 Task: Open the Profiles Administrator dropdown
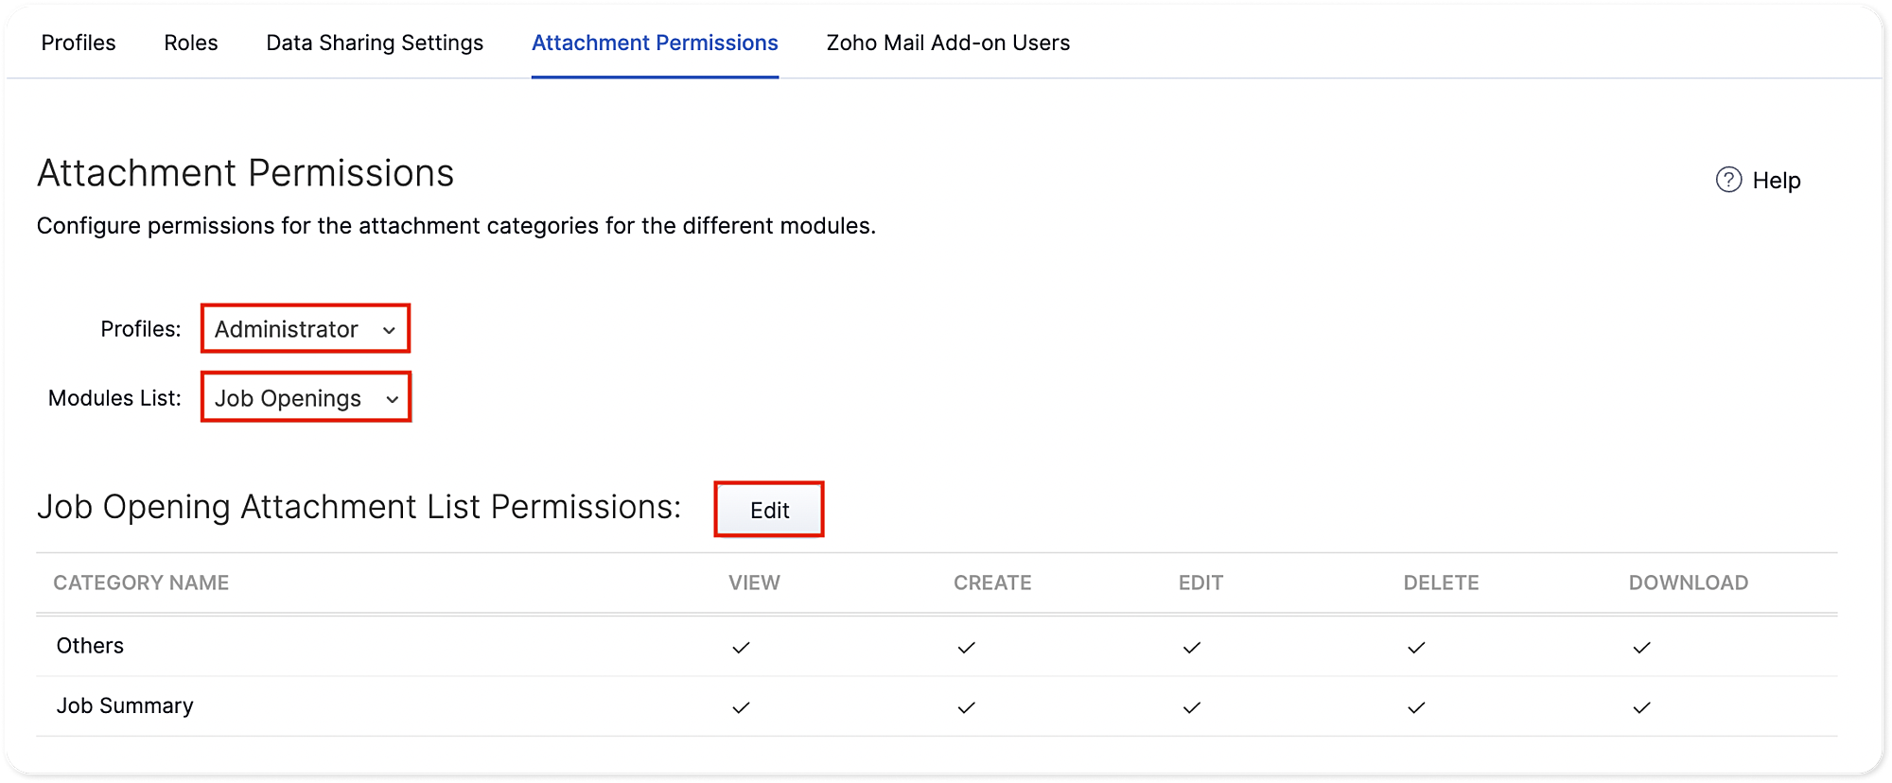(x=305, y=329)
